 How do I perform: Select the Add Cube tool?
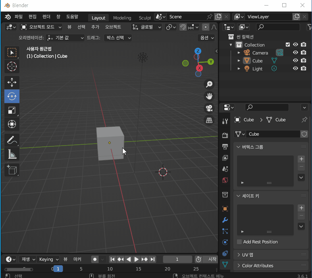pyautogui.click(x=12, y=170)
